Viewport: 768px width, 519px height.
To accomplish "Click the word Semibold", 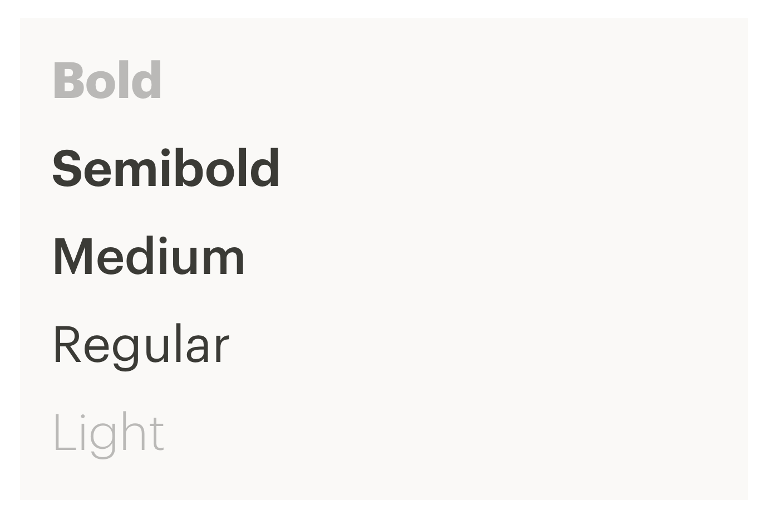I will [166, 168].
